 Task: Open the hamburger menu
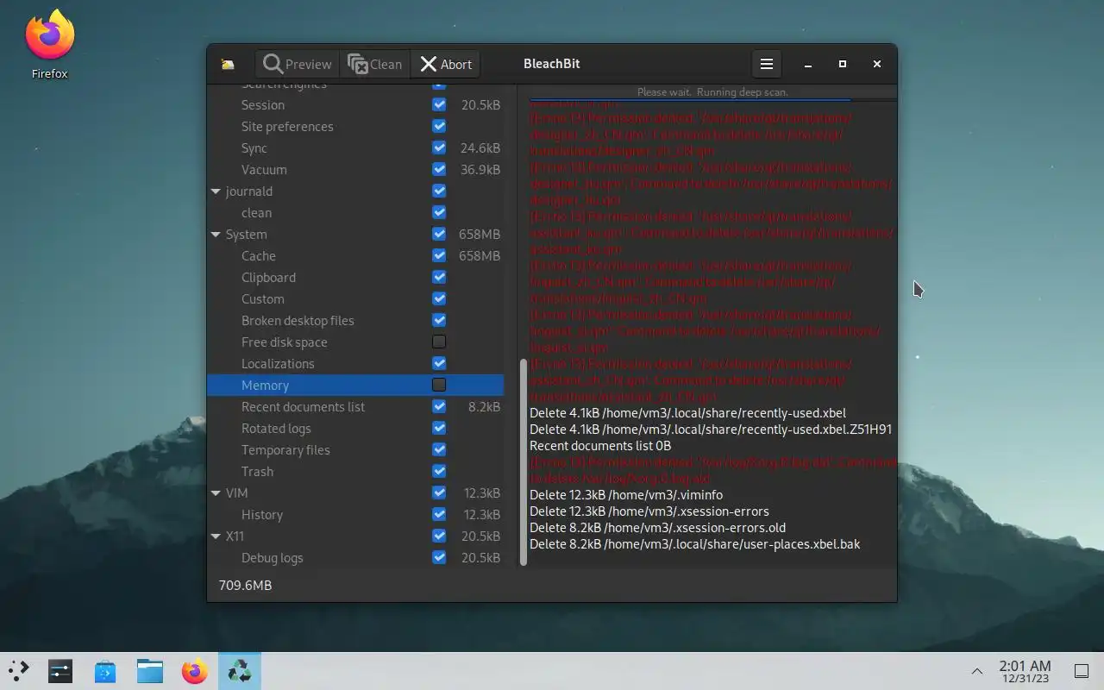pyautogui.click(x=766, y=64)
